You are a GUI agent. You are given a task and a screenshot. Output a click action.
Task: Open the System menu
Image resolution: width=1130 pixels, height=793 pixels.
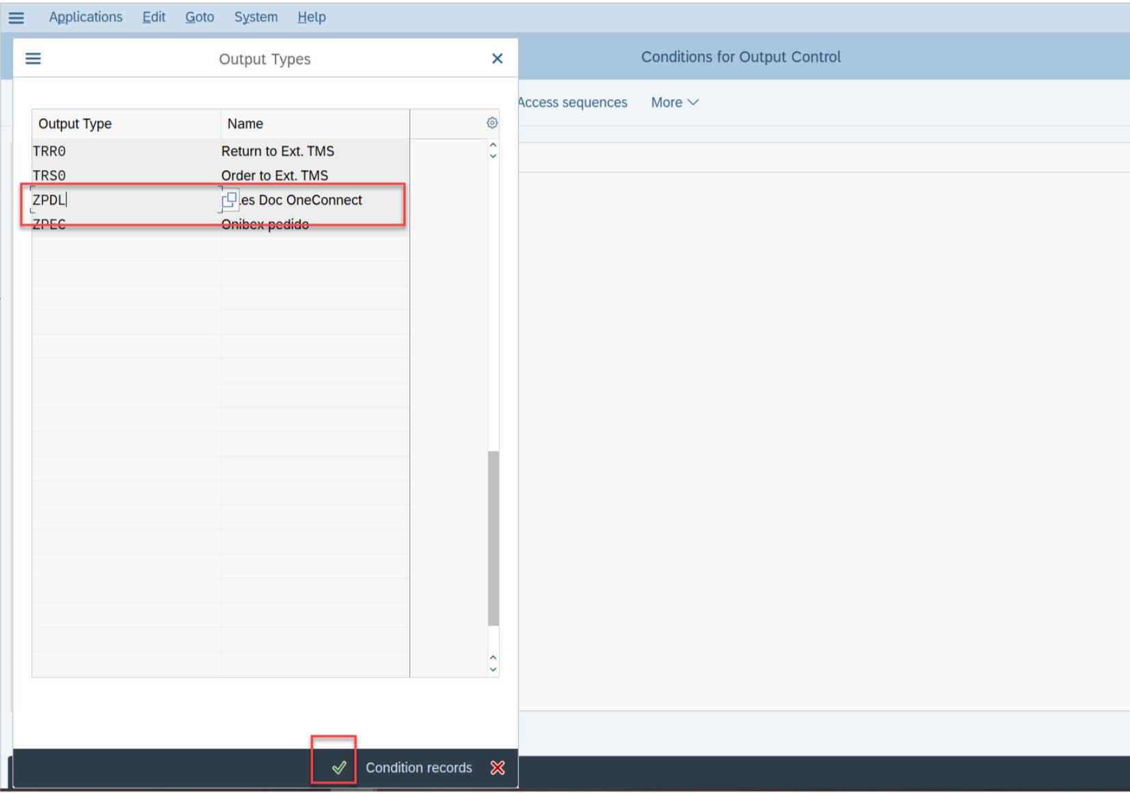(256, 17)
